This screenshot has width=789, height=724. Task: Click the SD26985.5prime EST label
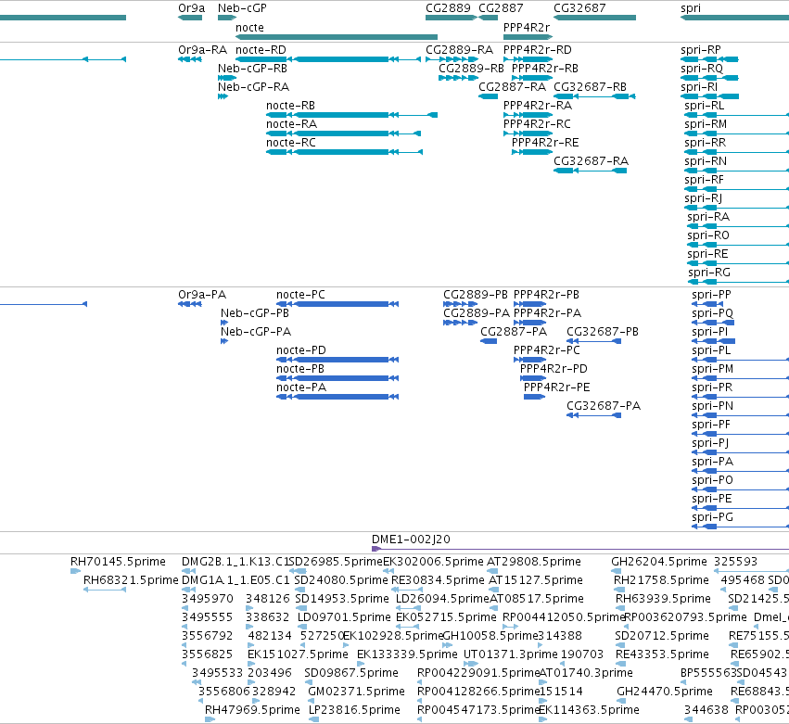pos(336,562)
